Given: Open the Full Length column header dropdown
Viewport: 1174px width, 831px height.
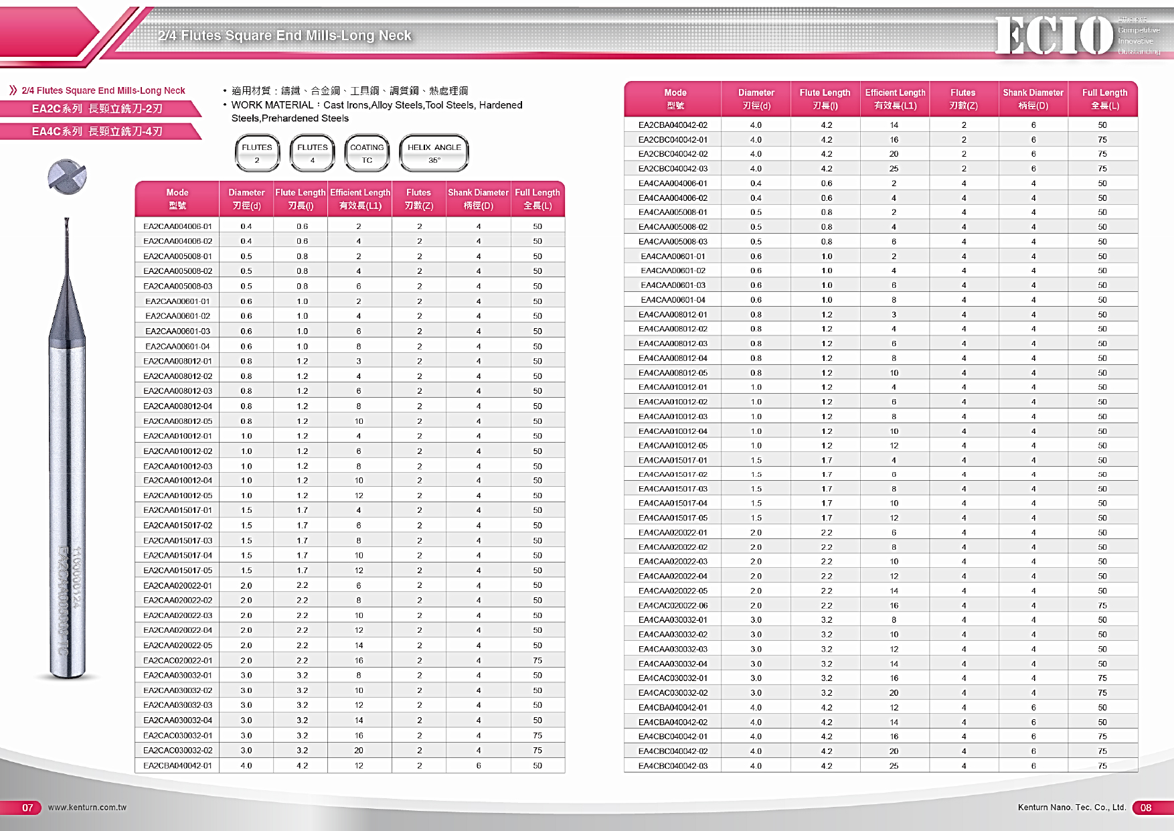Looking at the screenshot, I should (x=538, y=198).
